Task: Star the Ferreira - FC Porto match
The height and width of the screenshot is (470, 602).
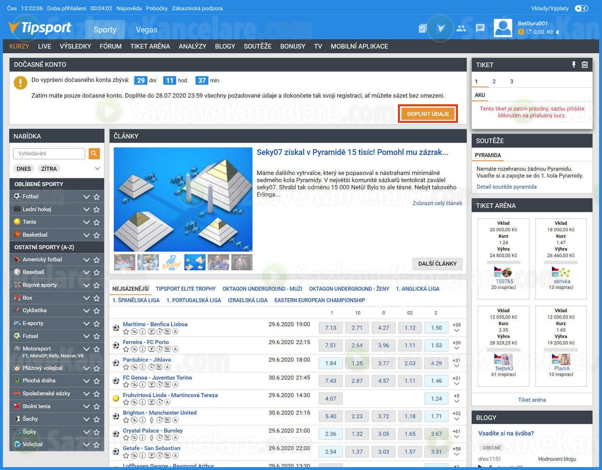Action: tap(126, 349)
